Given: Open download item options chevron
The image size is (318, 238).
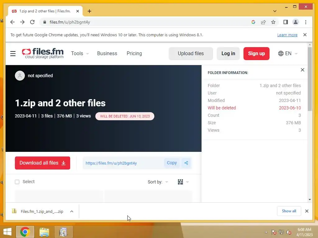Looking at the screenshot, I should pyautogui.click(x=72, y=211).
